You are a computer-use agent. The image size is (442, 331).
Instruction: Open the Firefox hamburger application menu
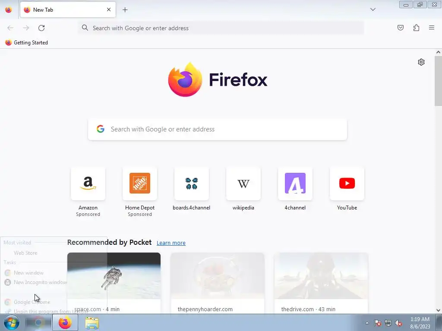432,28
